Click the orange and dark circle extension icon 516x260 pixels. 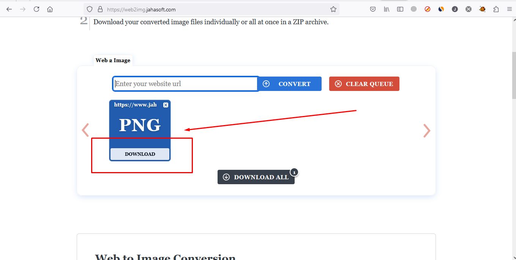pyautogui.click(x=441, y=9)
